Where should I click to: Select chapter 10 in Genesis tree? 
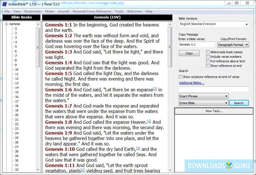click(x=17, y=69)
